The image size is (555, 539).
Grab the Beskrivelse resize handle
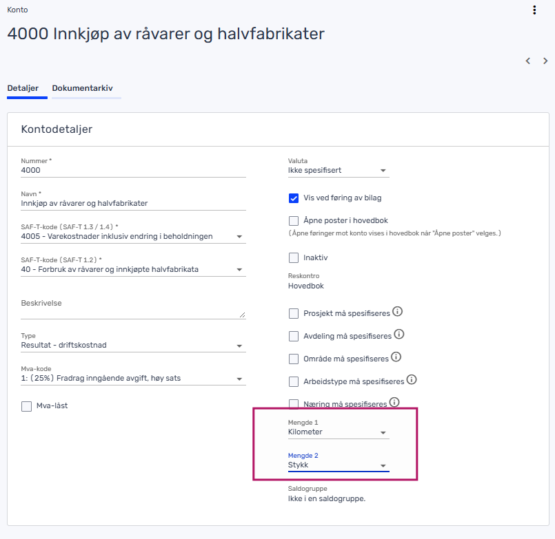pyautogui.click(x=242, y=315)
